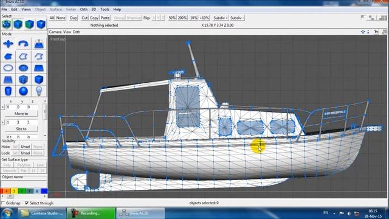Choose the open Line drawing tool

coord(39,56)
